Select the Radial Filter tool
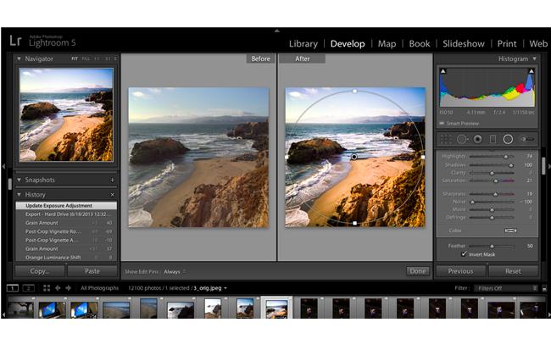The height and width of the screenshot is (339, 551). pyautogui.click(x=508, y=140)
